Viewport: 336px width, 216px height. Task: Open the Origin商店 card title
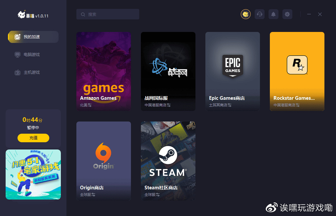tap(92, 188)
